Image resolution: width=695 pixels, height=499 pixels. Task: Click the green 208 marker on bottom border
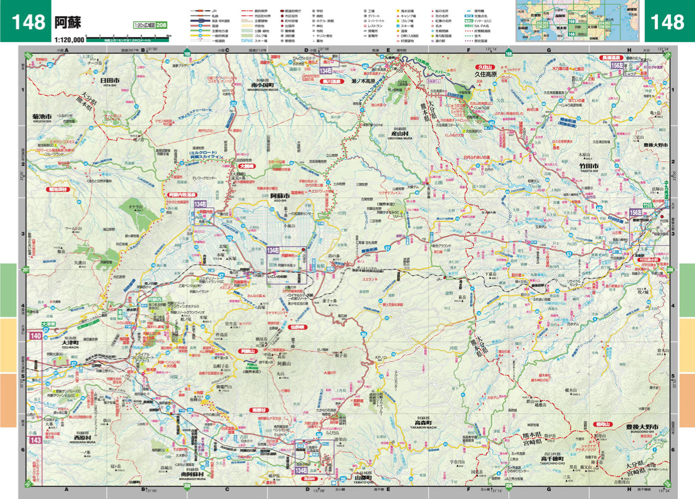[x=187, y=486]
